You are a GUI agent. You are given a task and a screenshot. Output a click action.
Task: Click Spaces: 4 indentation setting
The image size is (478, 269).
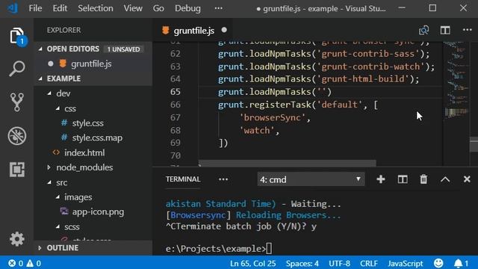coord(302,263)
